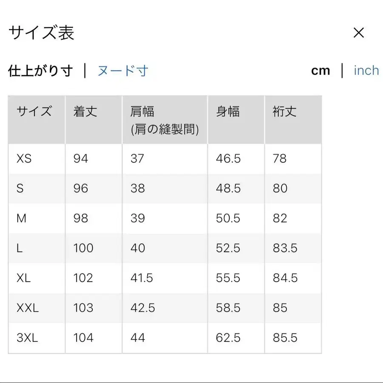Image resolution: width=383 pixels, height=383 pixels.
Task: Click the サイズ column header
Action: (35, 111)
